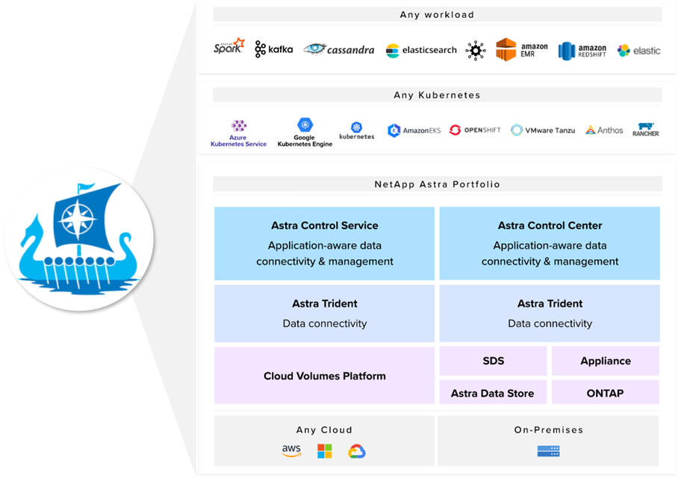Click the Google Kubernetes Engine hexagon icon
This screenshot has width=678, height=478.
pyautogui.click(x=305, y=125)
